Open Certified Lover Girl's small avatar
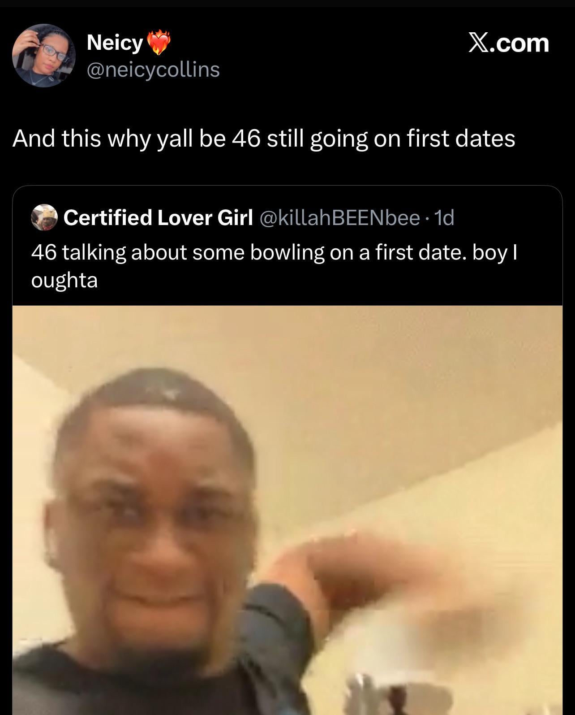The width and height of the screenshot is (575, 715). [x=44, y=217]
